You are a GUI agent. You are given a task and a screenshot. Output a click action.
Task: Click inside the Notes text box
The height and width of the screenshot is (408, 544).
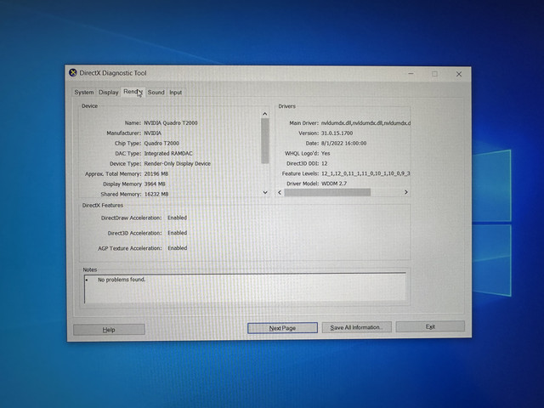coord(245,288)
